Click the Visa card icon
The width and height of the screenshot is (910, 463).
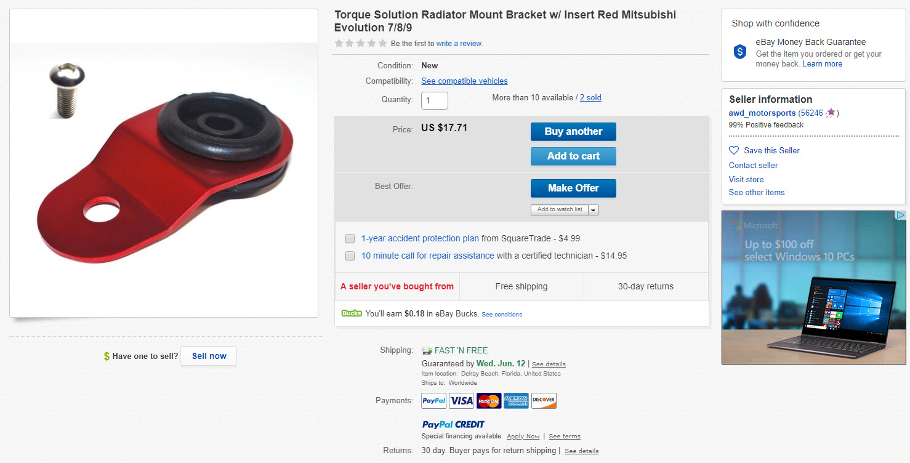pyautogui.click(x=461, y=401)
